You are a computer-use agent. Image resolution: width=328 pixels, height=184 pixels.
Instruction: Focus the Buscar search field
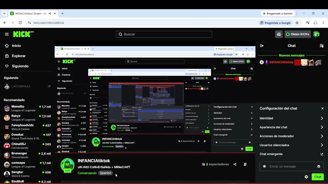(164, 34)
